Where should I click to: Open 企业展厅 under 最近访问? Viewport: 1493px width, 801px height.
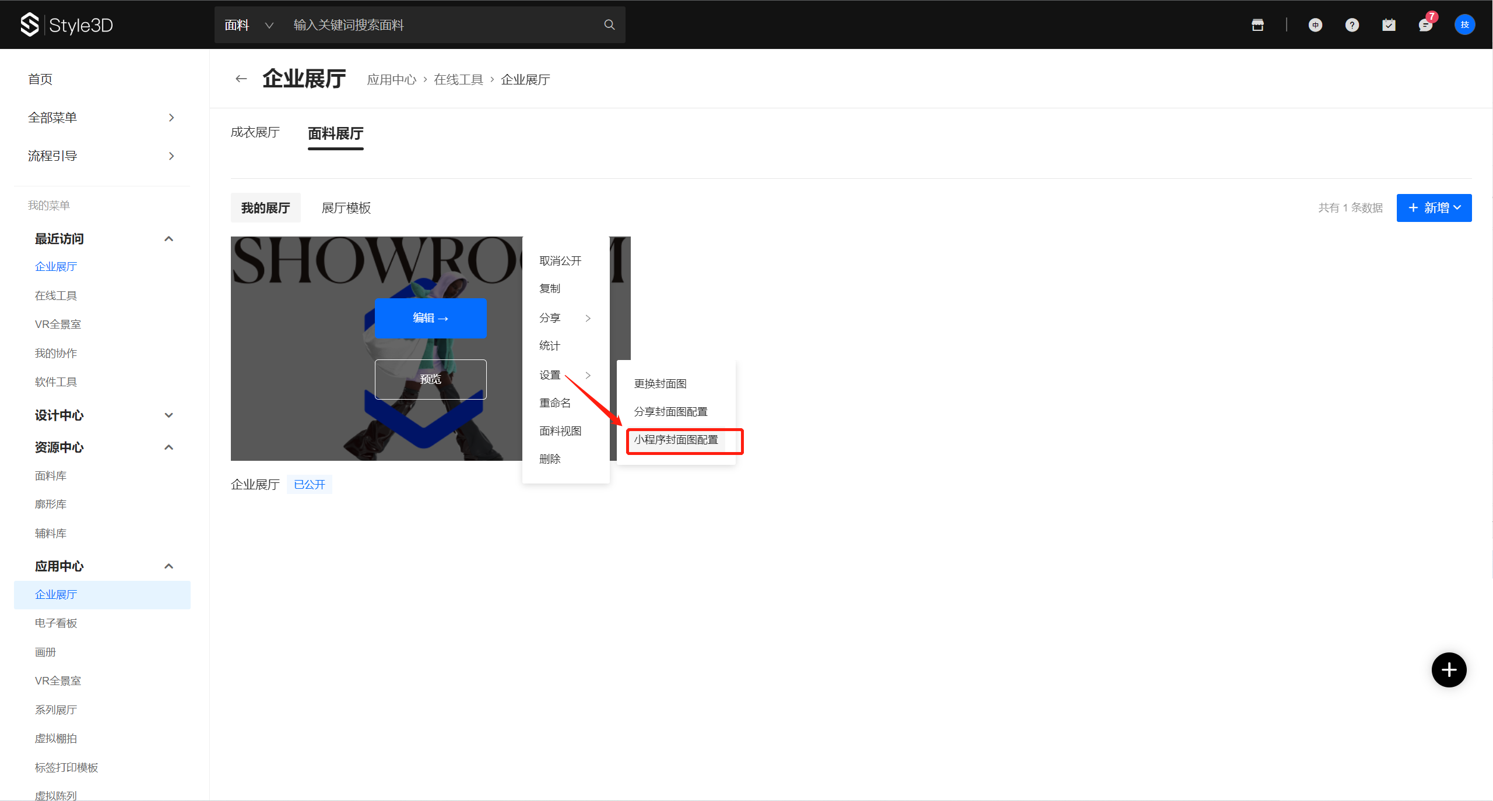coord(56,267)
